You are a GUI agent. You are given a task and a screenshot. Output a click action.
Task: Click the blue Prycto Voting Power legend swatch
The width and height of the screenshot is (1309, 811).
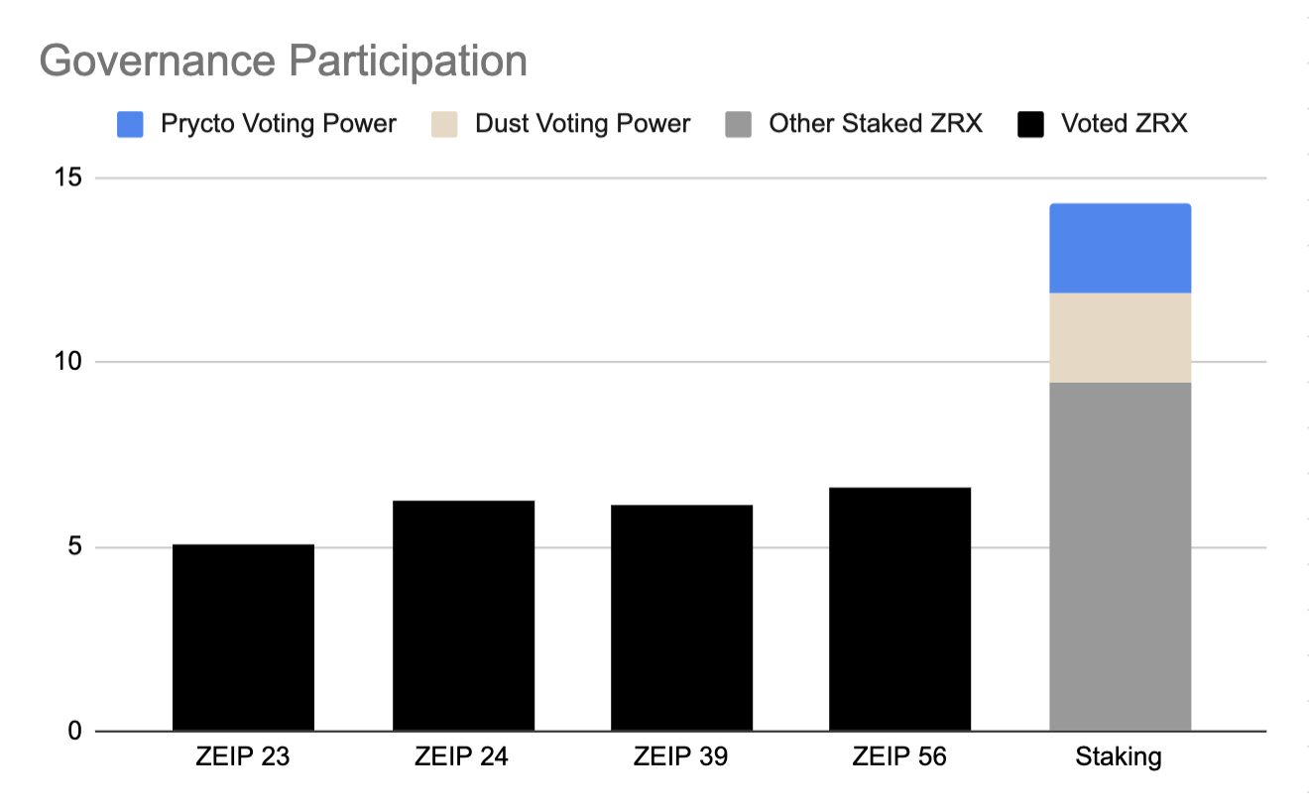point(130,124)
